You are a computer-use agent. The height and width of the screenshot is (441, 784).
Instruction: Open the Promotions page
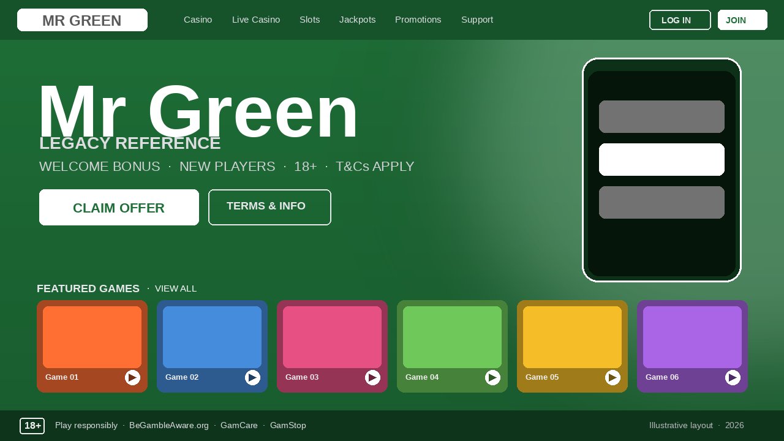click(418, 20)
